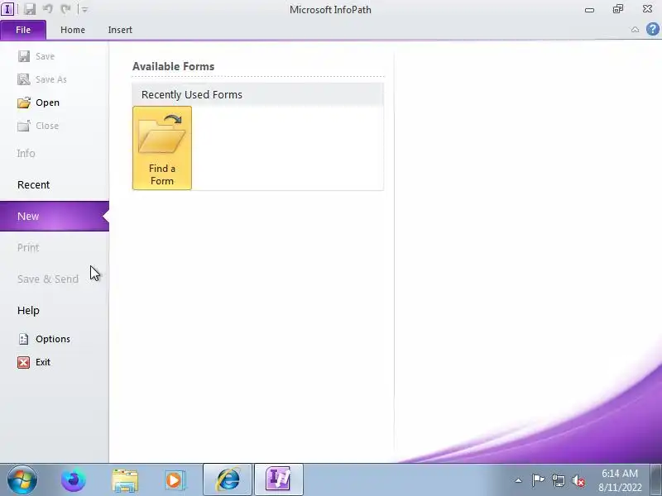Image resolution: width=662 pixels, height=496 pixels.
Task: Click the Redo icon in Quick Access Toolbar
Action: (x=66, y=9)
